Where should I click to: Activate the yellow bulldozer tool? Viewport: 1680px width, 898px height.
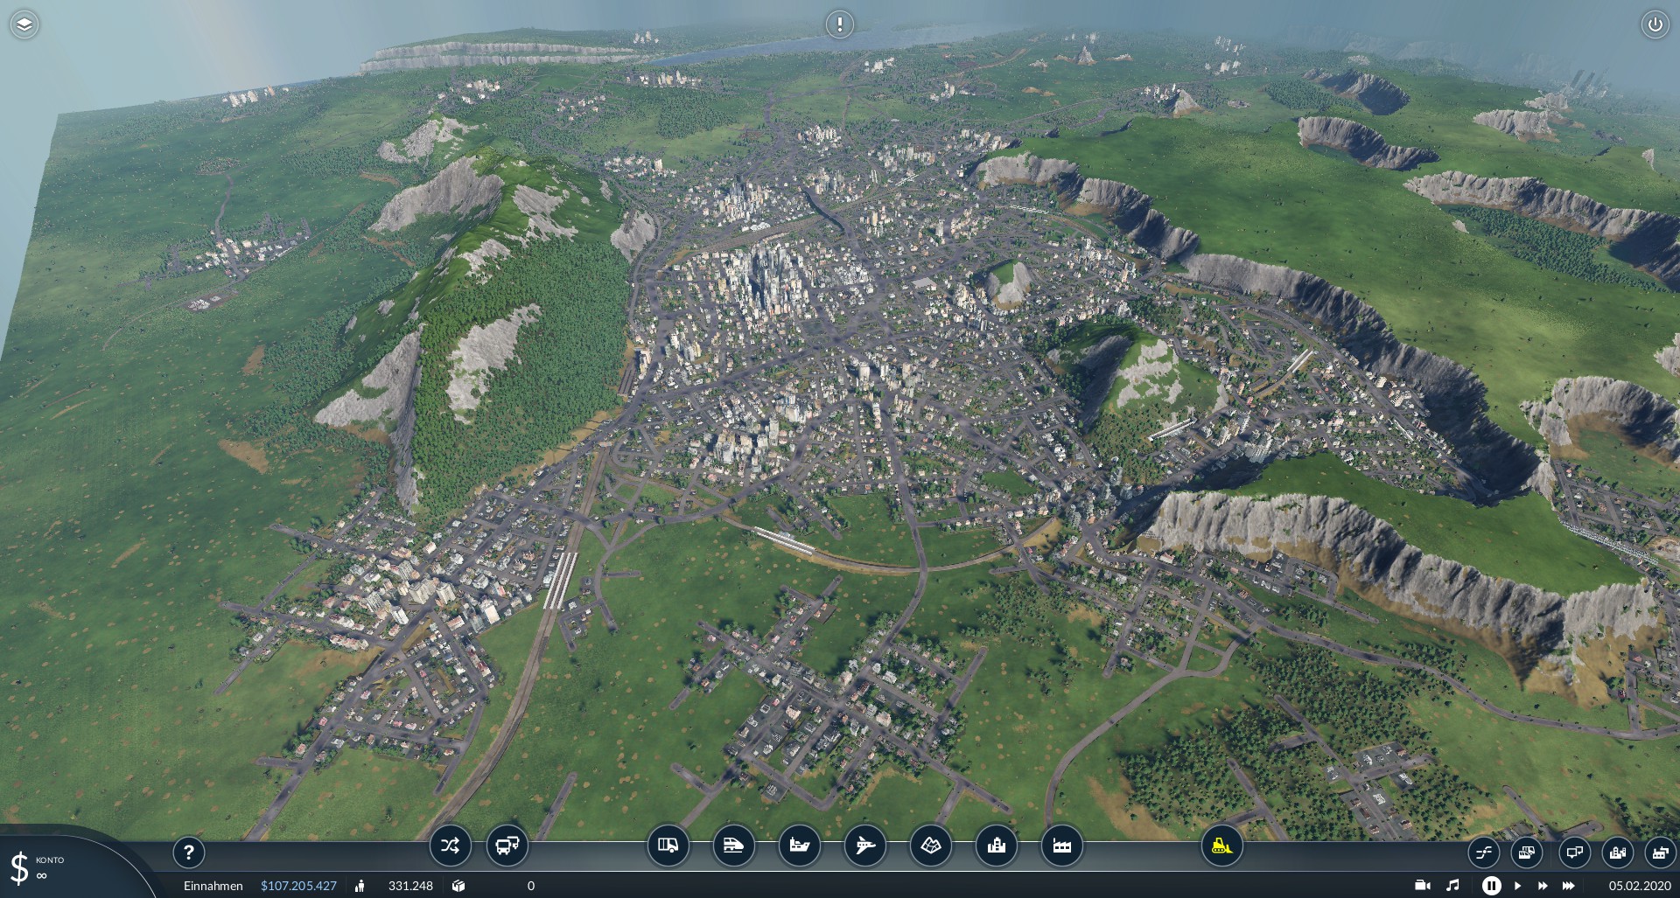pyautogui.click(x=1221, y=846)
